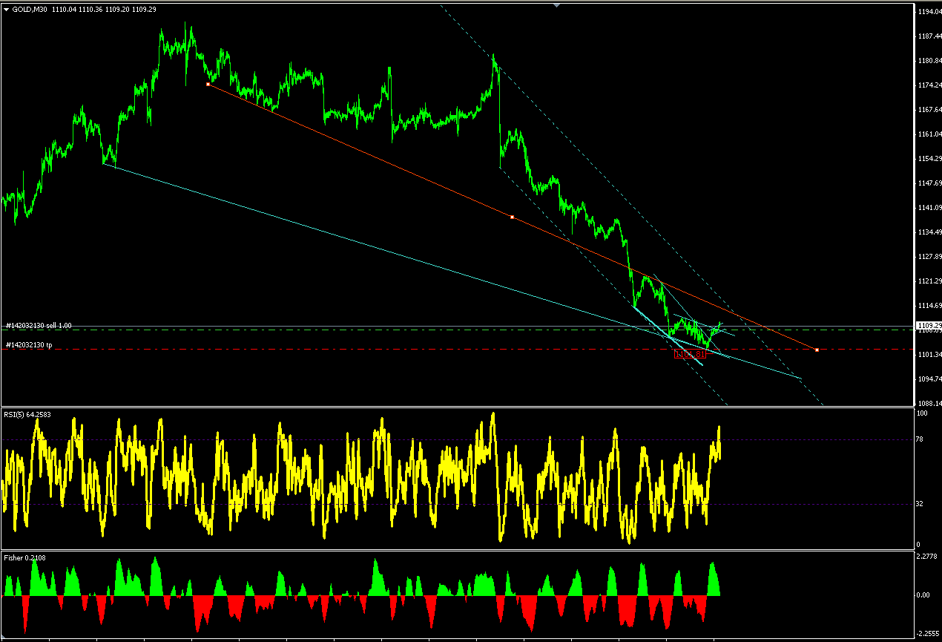Select the sell order line #142032130 sell 1.00
Screen dimensions: 942x642
[39, 325]
